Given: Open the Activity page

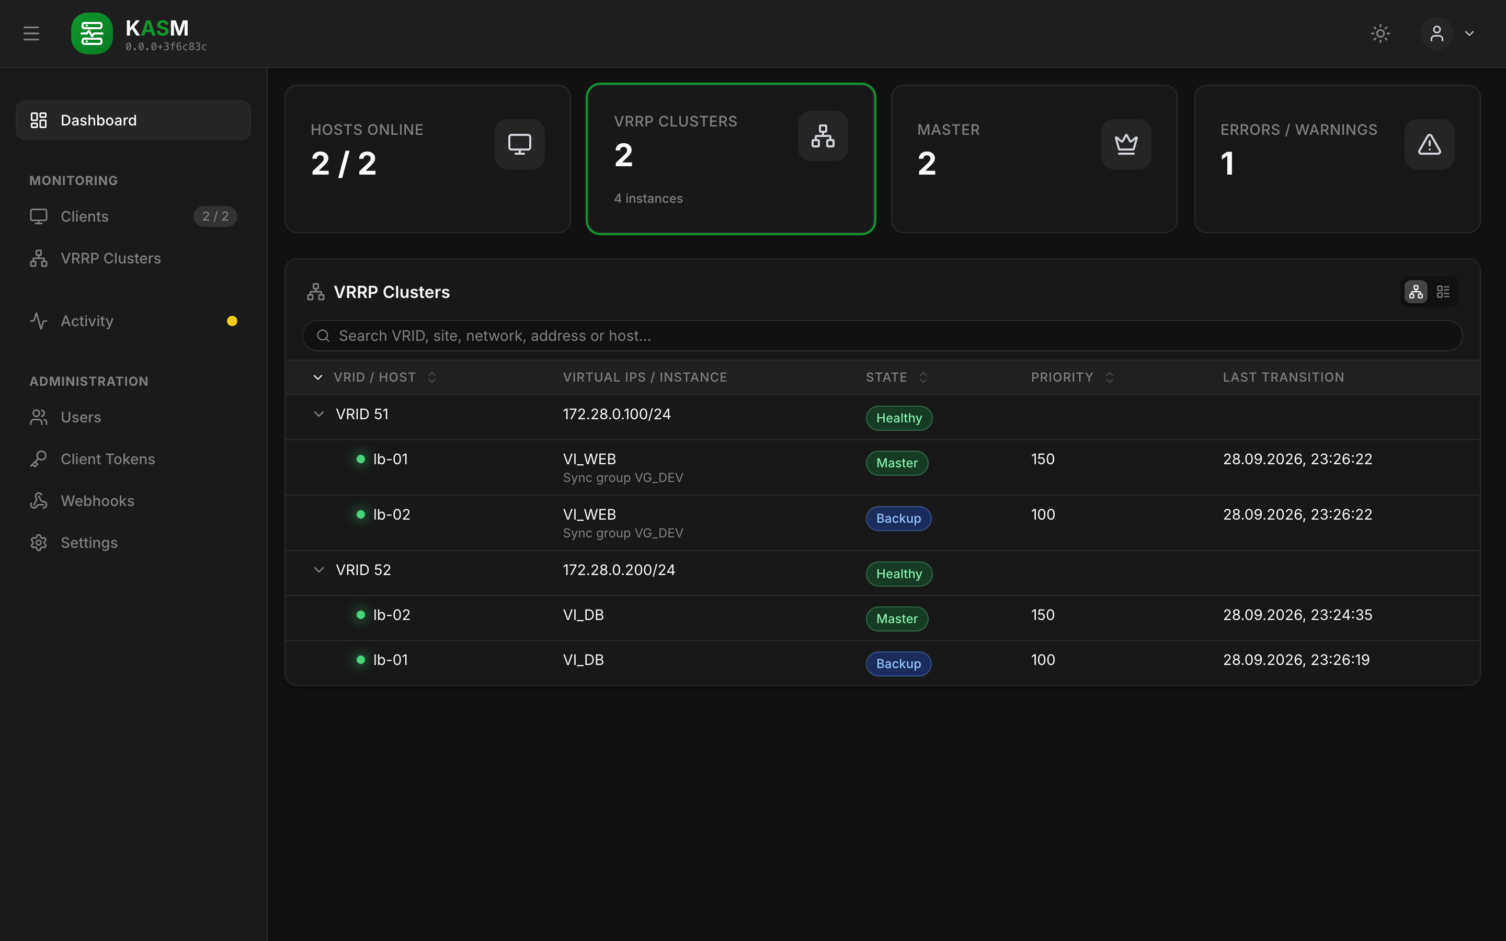Looking at the screenshot, I should coord(133,321).
